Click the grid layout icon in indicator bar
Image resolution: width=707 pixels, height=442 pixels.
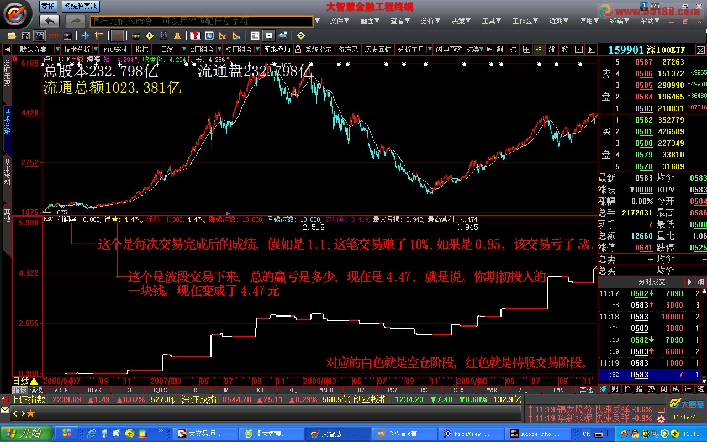coord(526,50)
